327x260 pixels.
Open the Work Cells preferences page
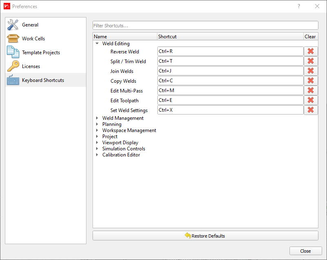click(46, 39)
